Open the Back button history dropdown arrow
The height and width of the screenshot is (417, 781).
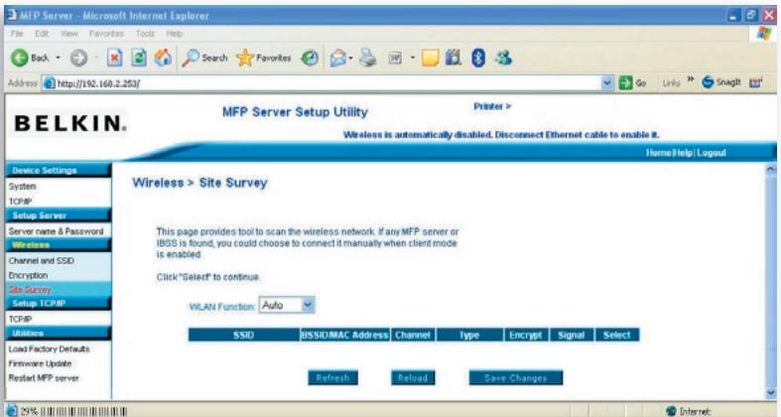tap(58, 59)
